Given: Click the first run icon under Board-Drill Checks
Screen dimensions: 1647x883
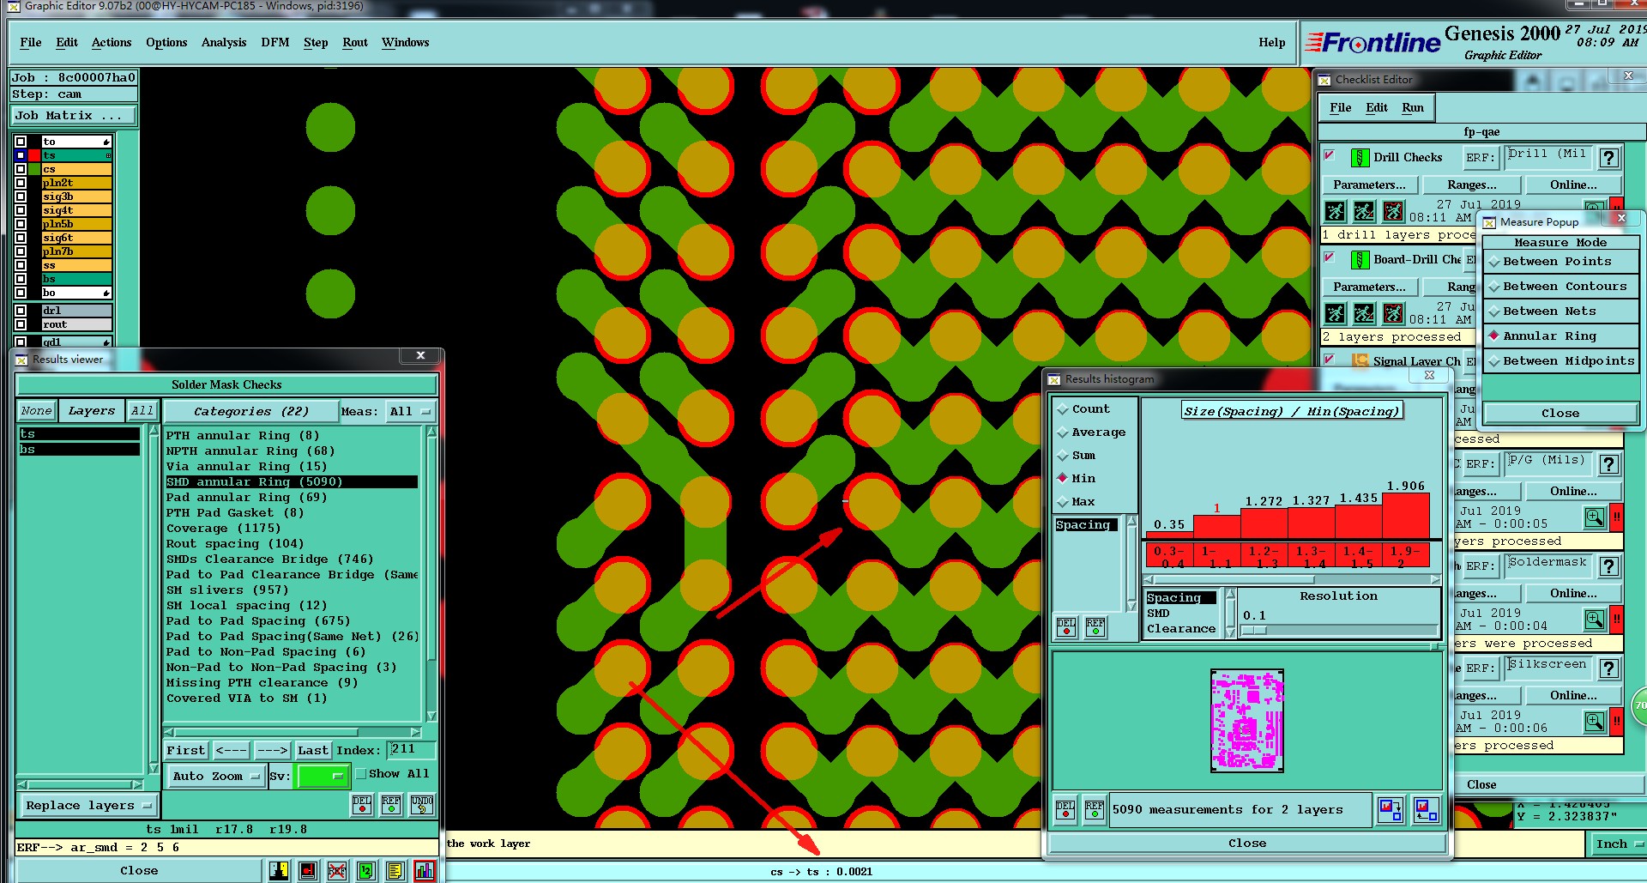Looking at the screenshot, I should tap(1336, 313).
